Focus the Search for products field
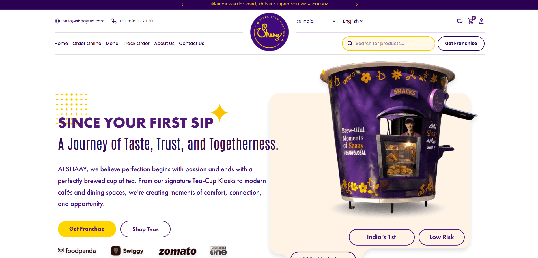 389,44
